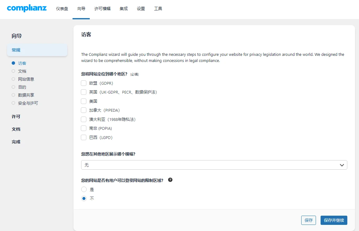Check the 欧盟 (GDPR) region checkbox

tap(83, 83)
